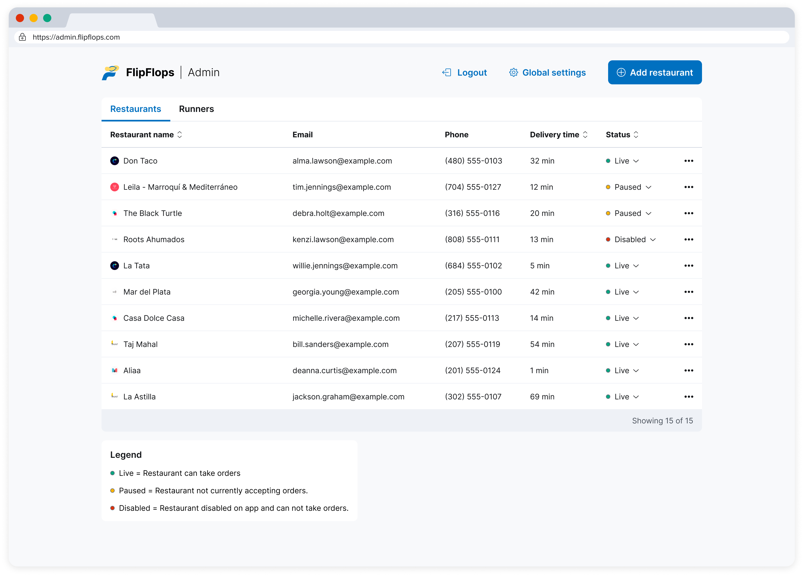Sort by Restaurant name column
This screenshot has height=576, width=803.
tap(180, 135)
